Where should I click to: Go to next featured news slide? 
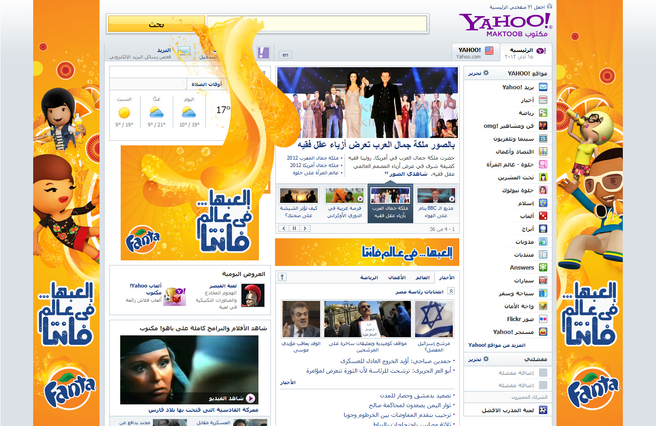(x=305, y=228)
